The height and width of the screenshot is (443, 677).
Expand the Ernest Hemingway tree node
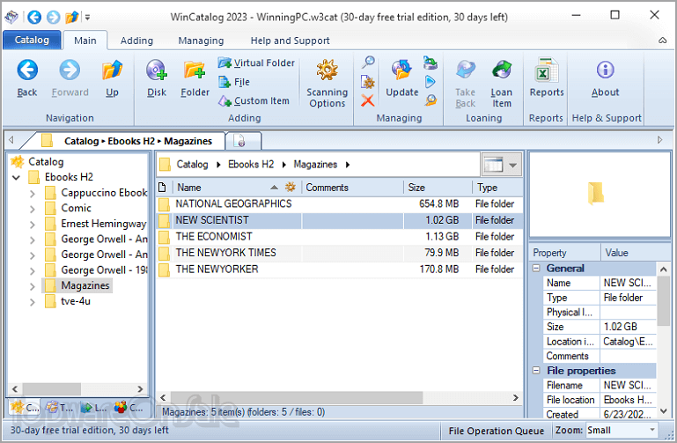tap(33, 225)
